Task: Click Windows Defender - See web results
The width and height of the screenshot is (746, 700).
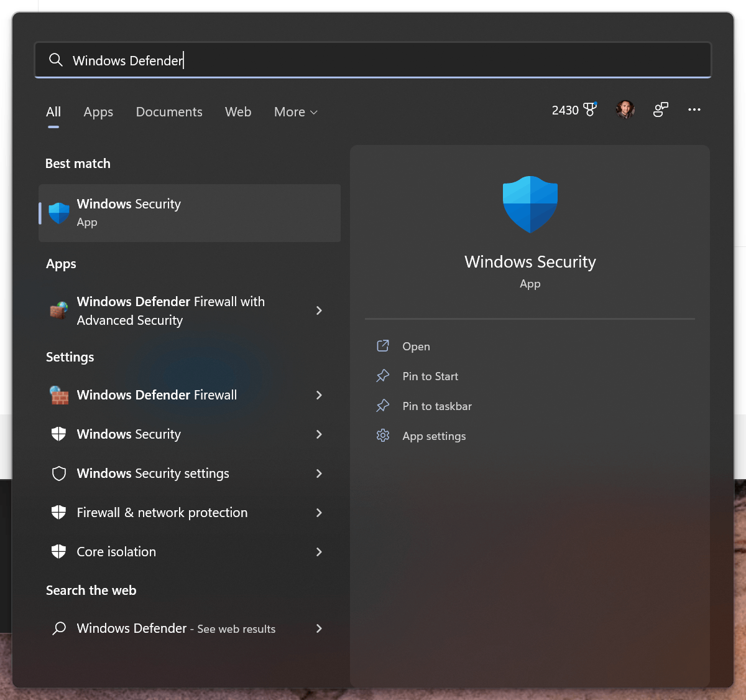Action: click(x=190, y=628)
